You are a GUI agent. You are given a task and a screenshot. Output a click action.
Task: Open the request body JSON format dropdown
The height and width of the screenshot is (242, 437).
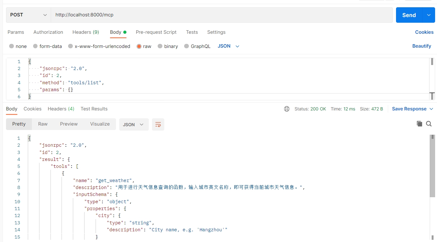[229, 46]
